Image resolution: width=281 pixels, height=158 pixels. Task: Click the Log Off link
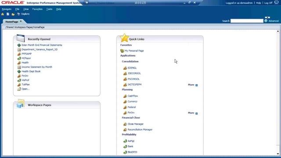tap(268, 3)
